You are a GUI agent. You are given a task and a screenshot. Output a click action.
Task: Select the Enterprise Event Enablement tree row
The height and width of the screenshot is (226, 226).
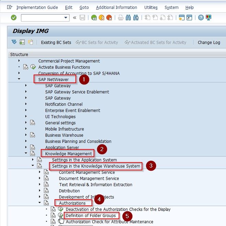point(73,110)
